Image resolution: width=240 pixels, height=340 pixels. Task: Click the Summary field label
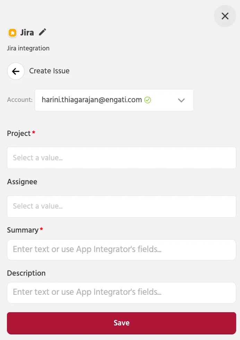(x=23, y=230)
